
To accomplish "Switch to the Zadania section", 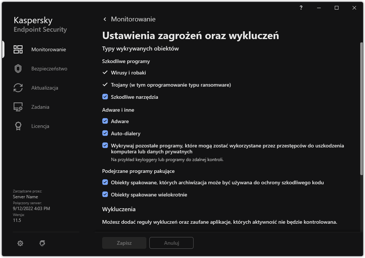I will click(x=40, y=107).
